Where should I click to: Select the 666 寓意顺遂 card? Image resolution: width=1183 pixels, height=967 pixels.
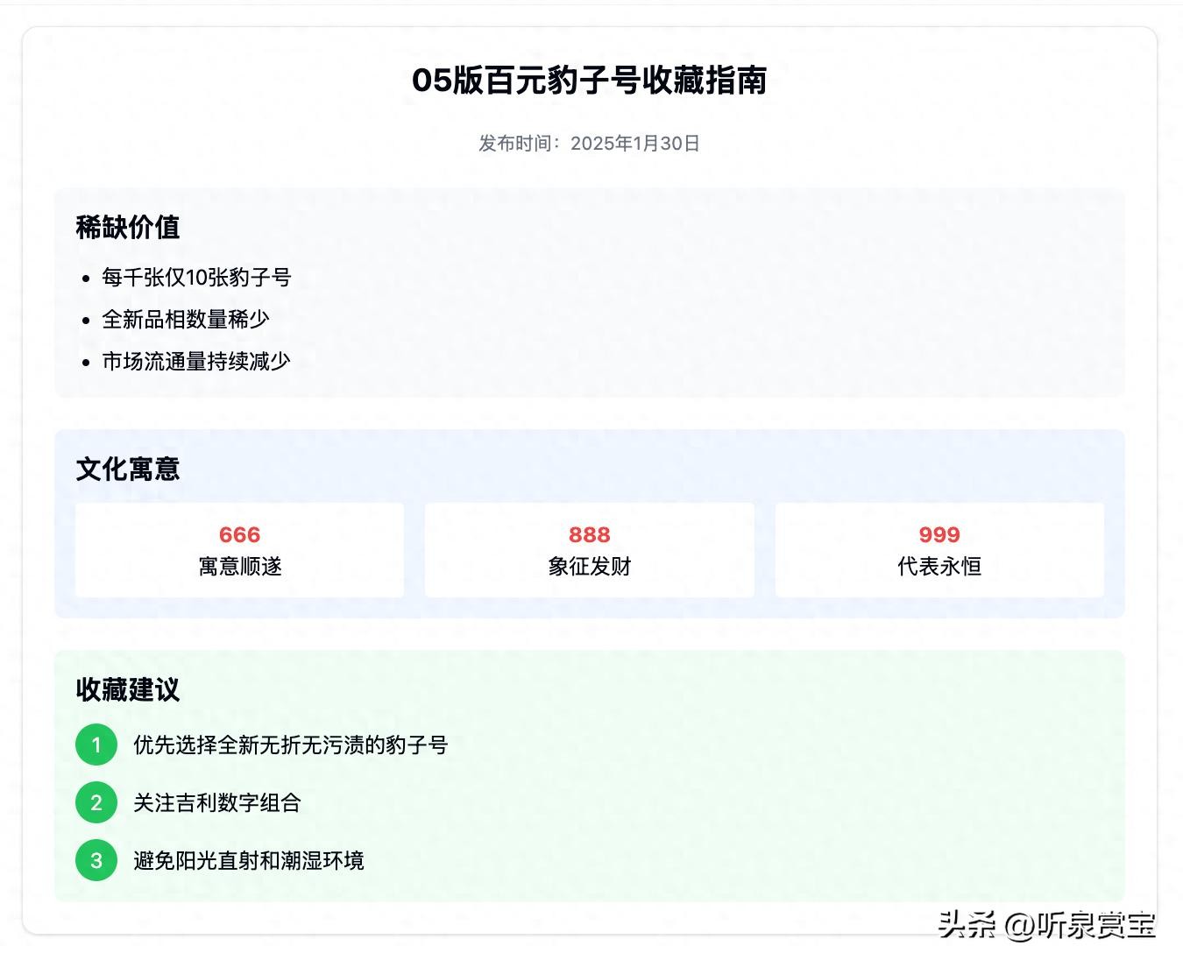point(239,551)
